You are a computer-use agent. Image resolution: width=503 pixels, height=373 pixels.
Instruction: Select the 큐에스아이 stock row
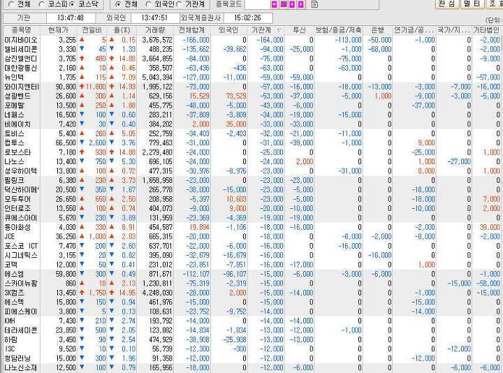tap(251, 218)
